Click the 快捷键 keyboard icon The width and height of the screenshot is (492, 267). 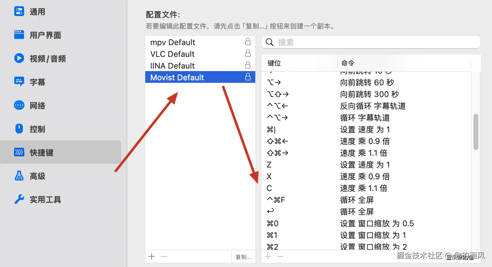(x=19, y=152)
